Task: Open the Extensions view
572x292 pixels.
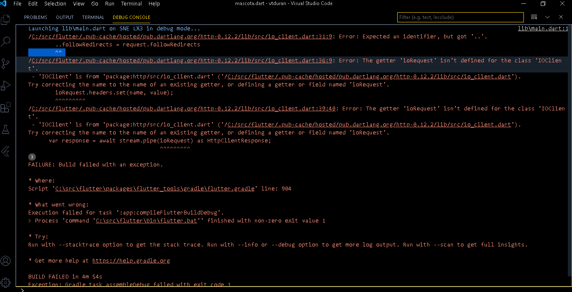Action: (x=6, y=107)
